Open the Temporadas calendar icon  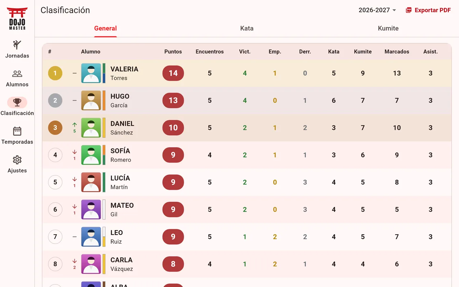click(17, 131)
